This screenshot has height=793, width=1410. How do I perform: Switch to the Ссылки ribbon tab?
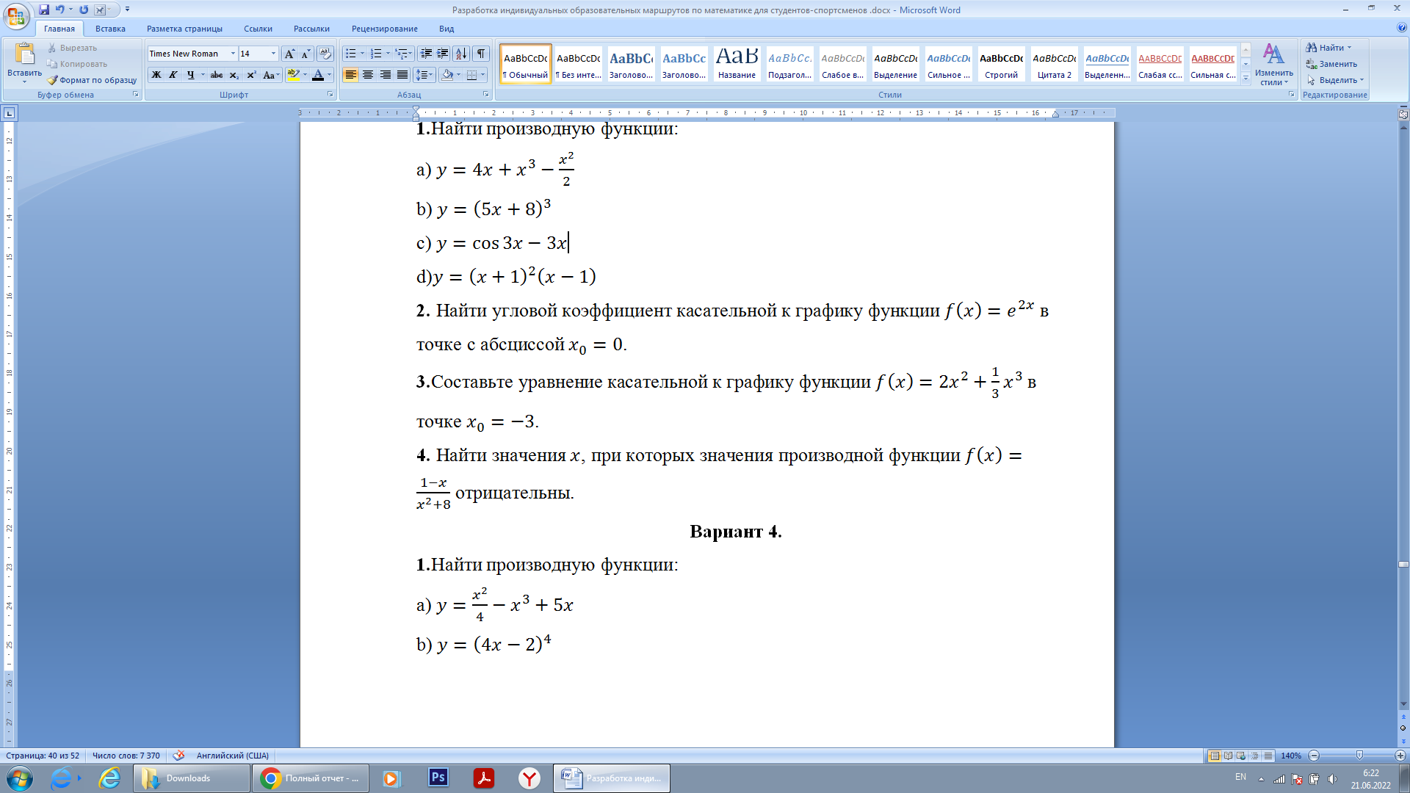pos(258,29)
